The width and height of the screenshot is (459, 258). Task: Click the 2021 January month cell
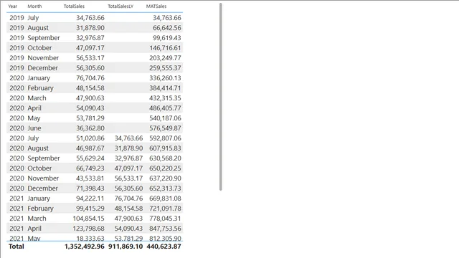point(39,199)
